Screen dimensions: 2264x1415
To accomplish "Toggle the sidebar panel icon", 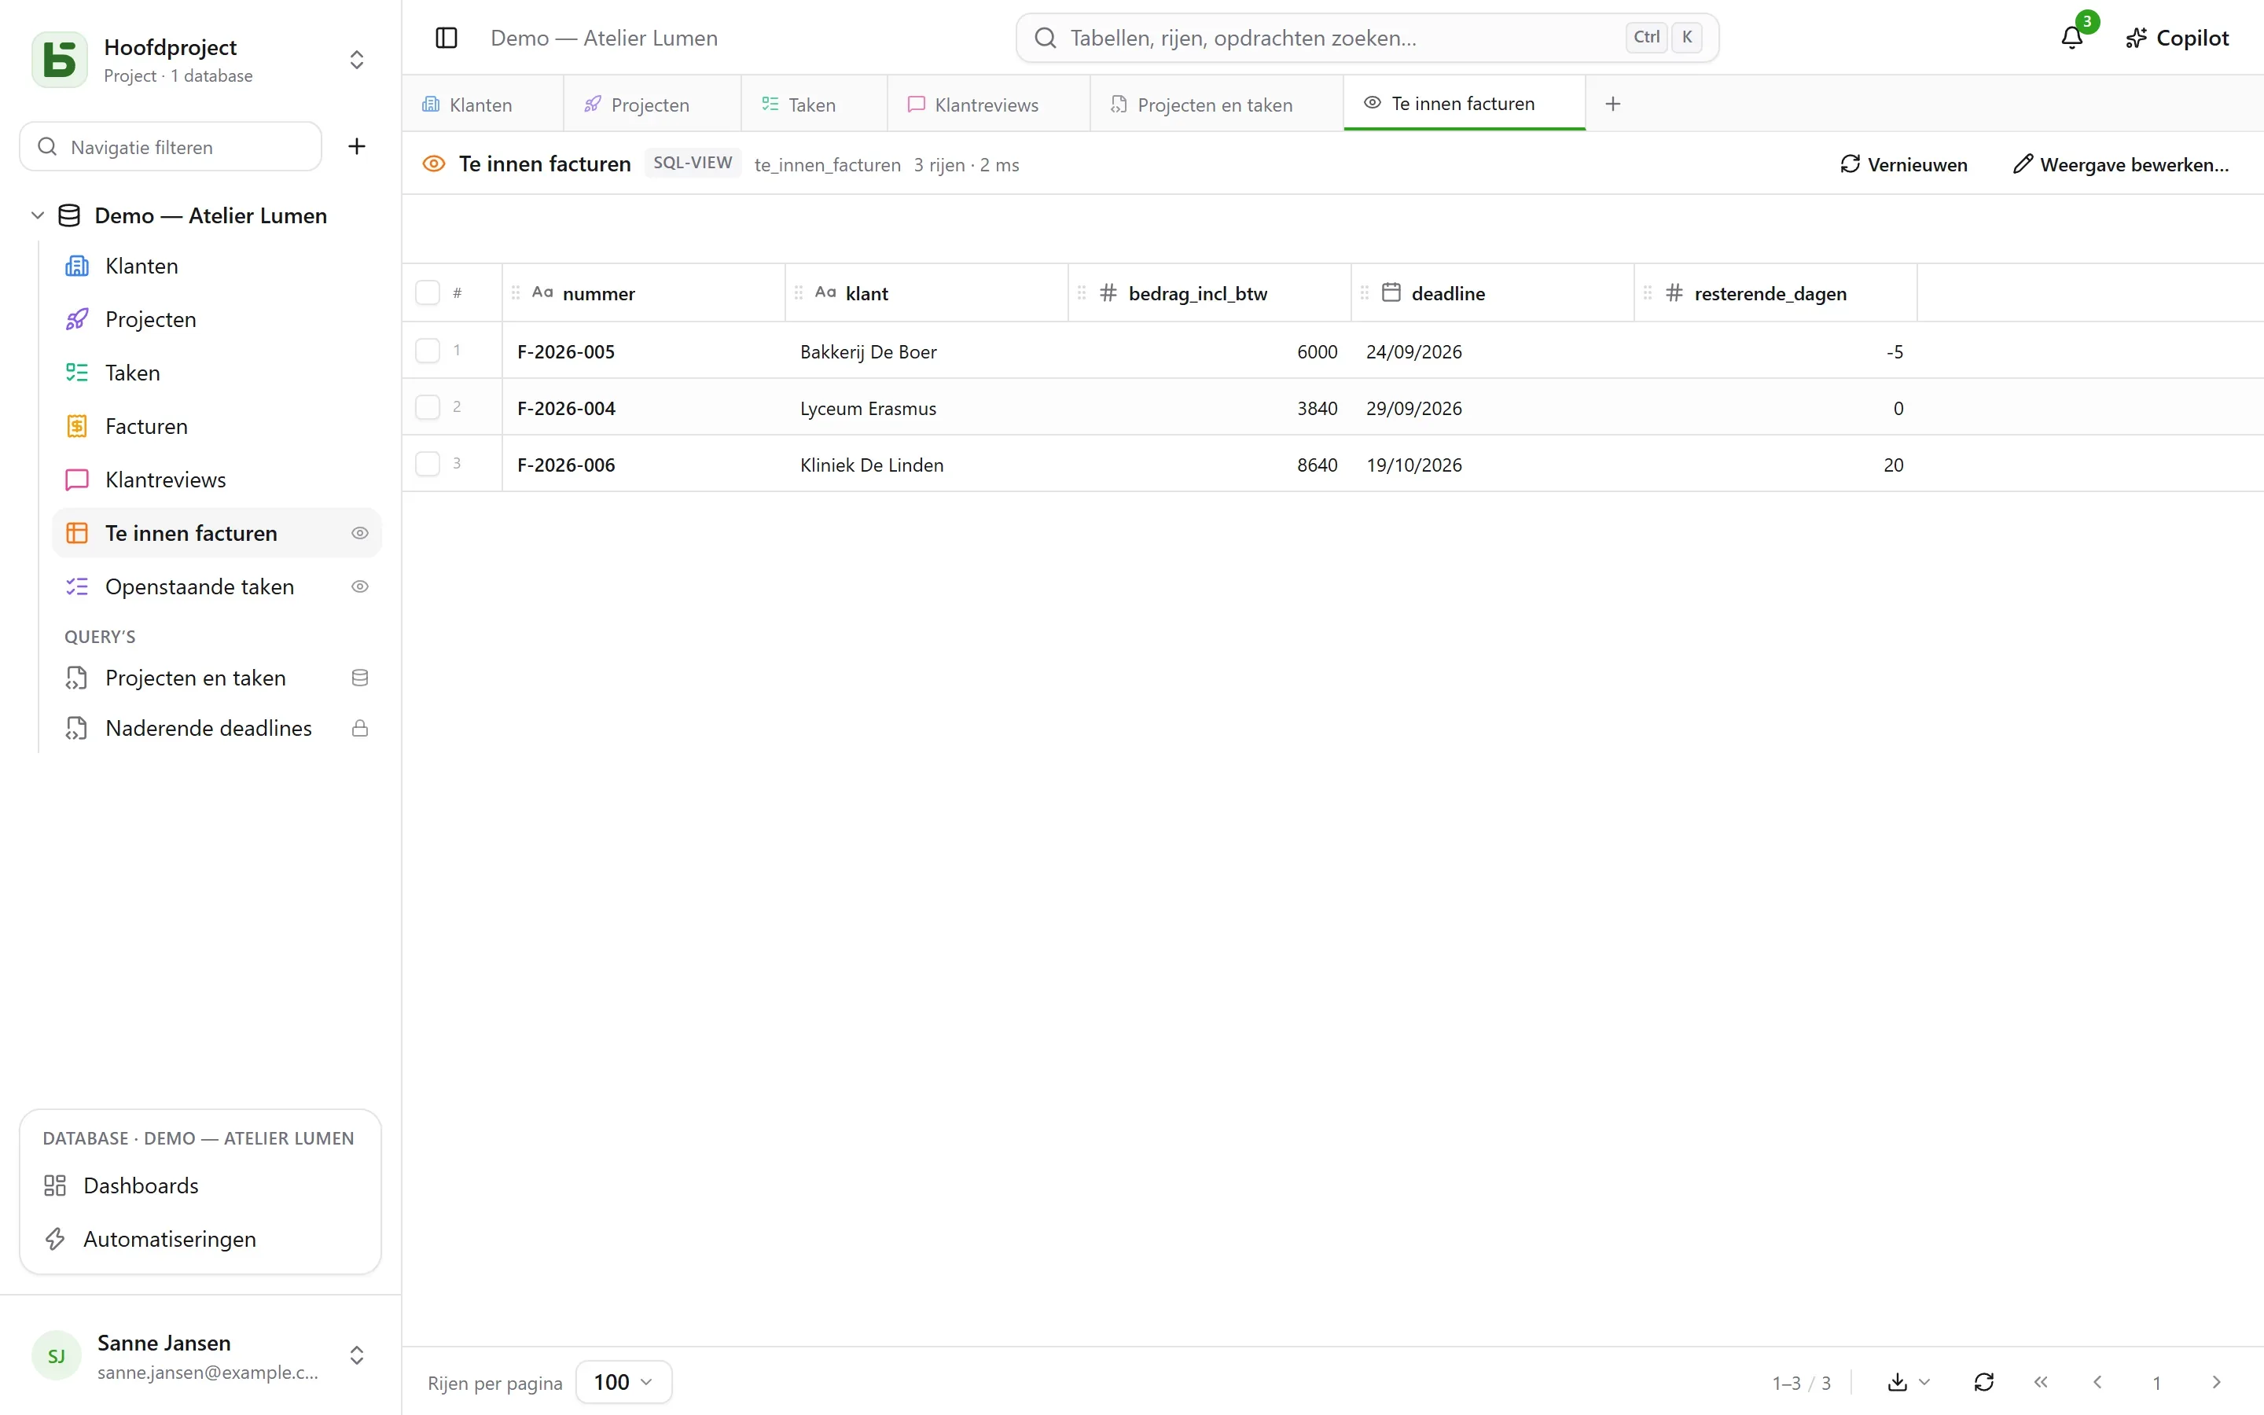I will click(447, 39).
